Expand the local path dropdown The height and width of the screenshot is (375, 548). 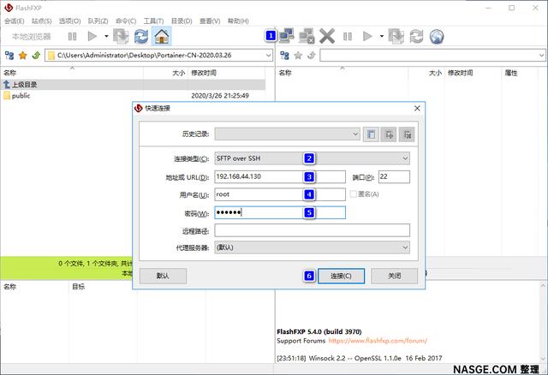click(x=268, y=55)
